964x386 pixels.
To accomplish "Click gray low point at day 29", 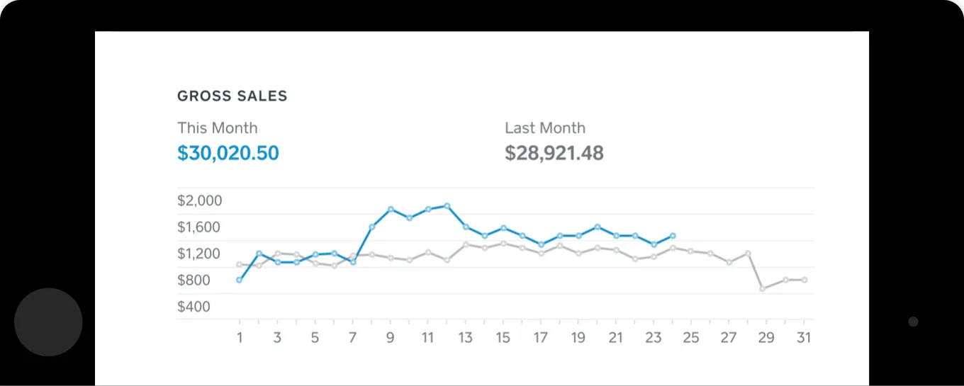I will pos(763,288).
